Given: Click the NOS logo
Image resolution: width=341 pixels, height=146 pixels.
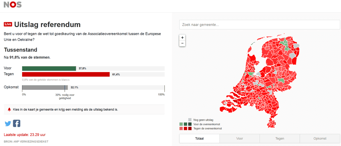Looking at the screenshot, I should (13, 5).
